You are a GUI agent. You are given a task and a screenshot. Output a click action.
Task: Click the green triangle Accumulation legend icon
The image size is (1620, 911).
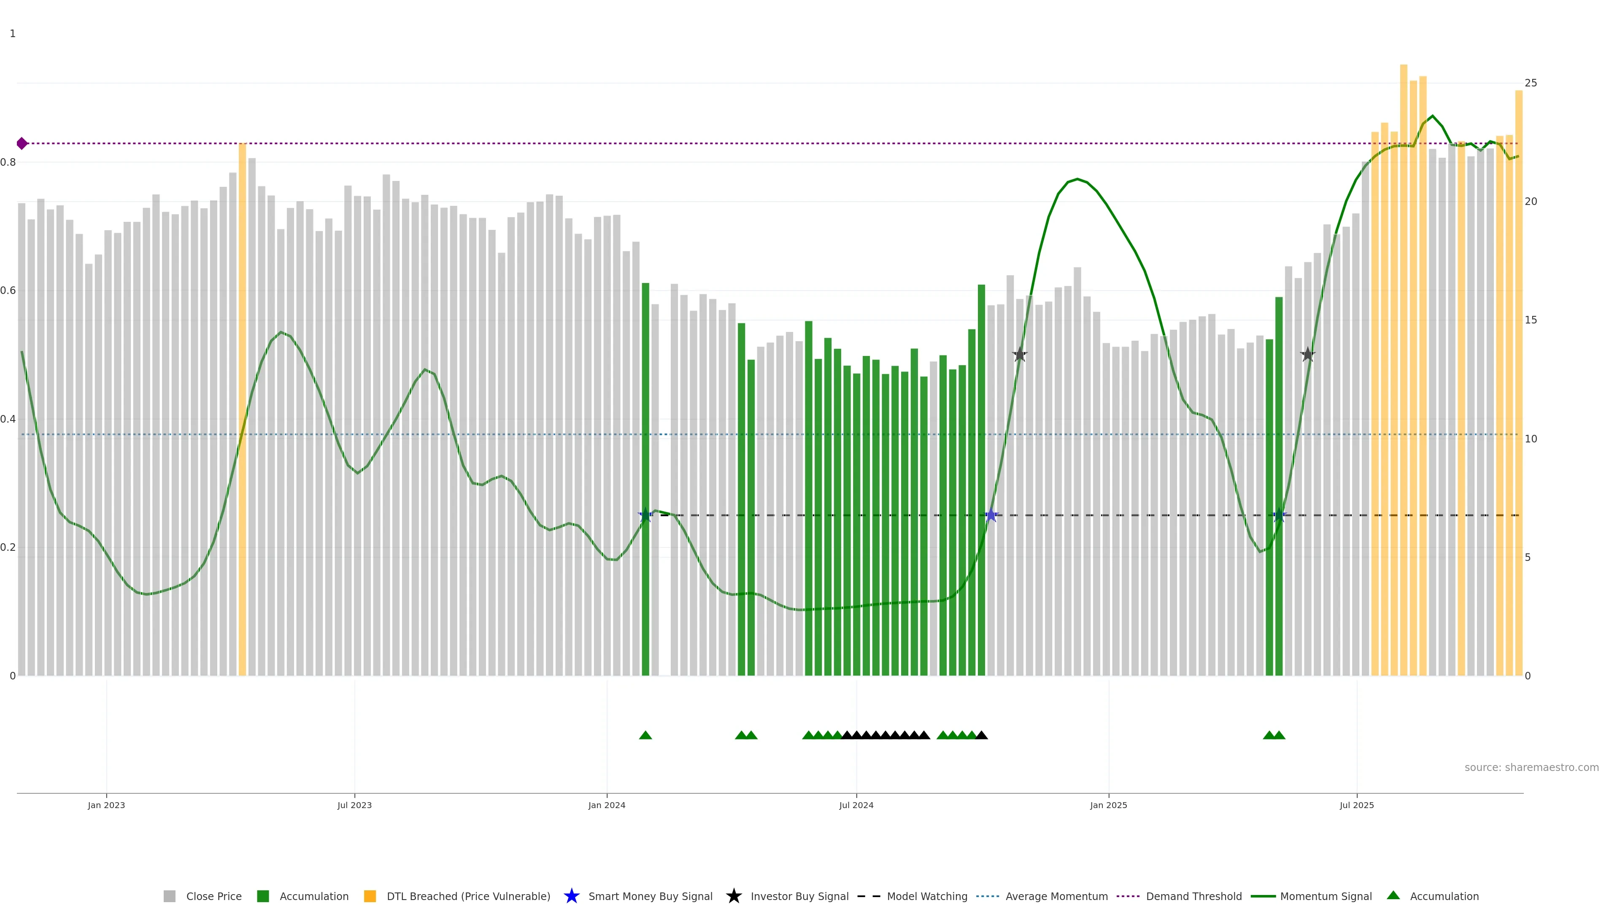coord(1393,895)
